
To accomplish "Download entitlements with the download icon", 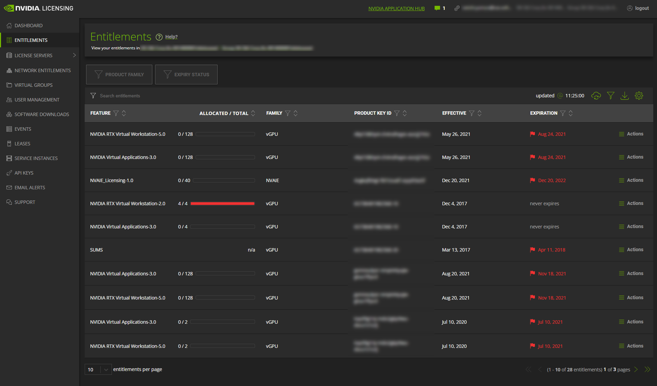I will click(625, 96).
